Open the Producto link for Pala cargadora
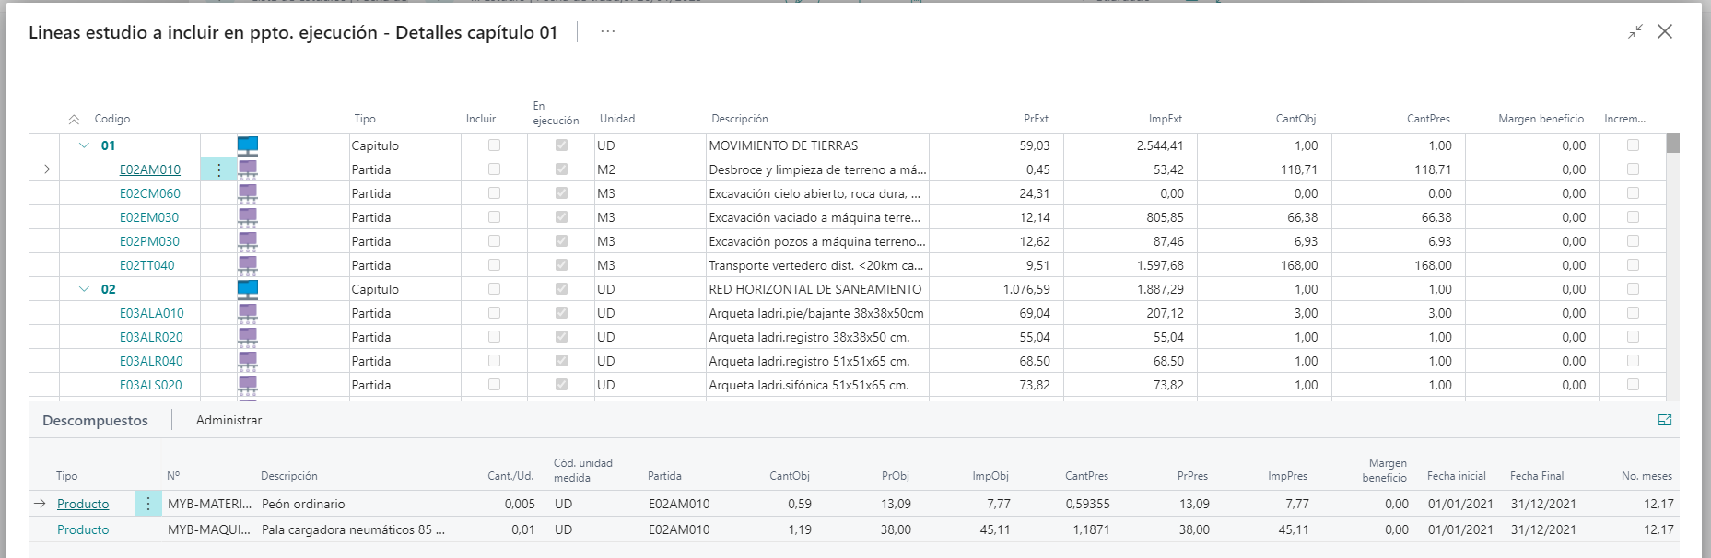This screenshot has width=1711, height=558. (x=83, y=529)
